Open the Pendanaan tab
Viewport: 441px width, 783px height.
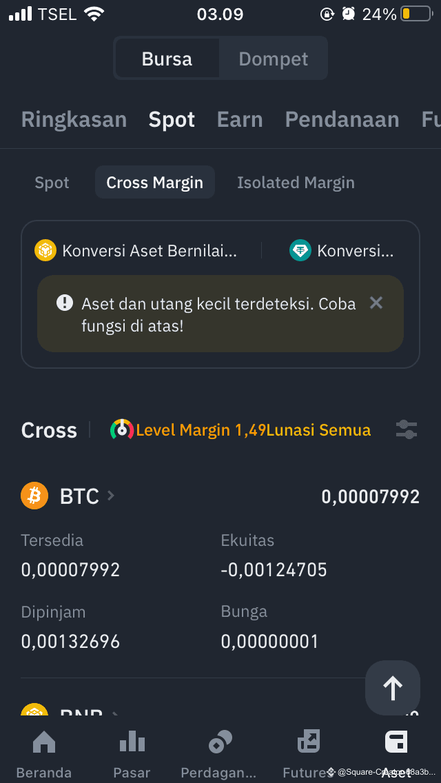(x=342, y=120)
